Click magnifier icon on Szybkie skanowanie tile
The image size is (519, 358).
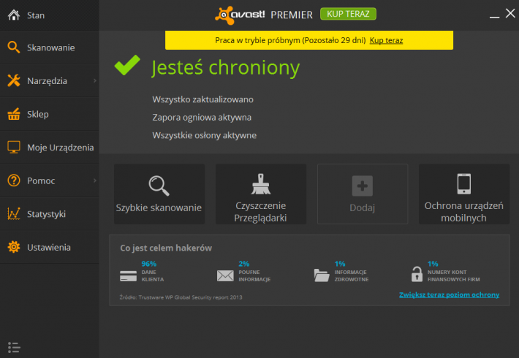[x=159, y=186]
